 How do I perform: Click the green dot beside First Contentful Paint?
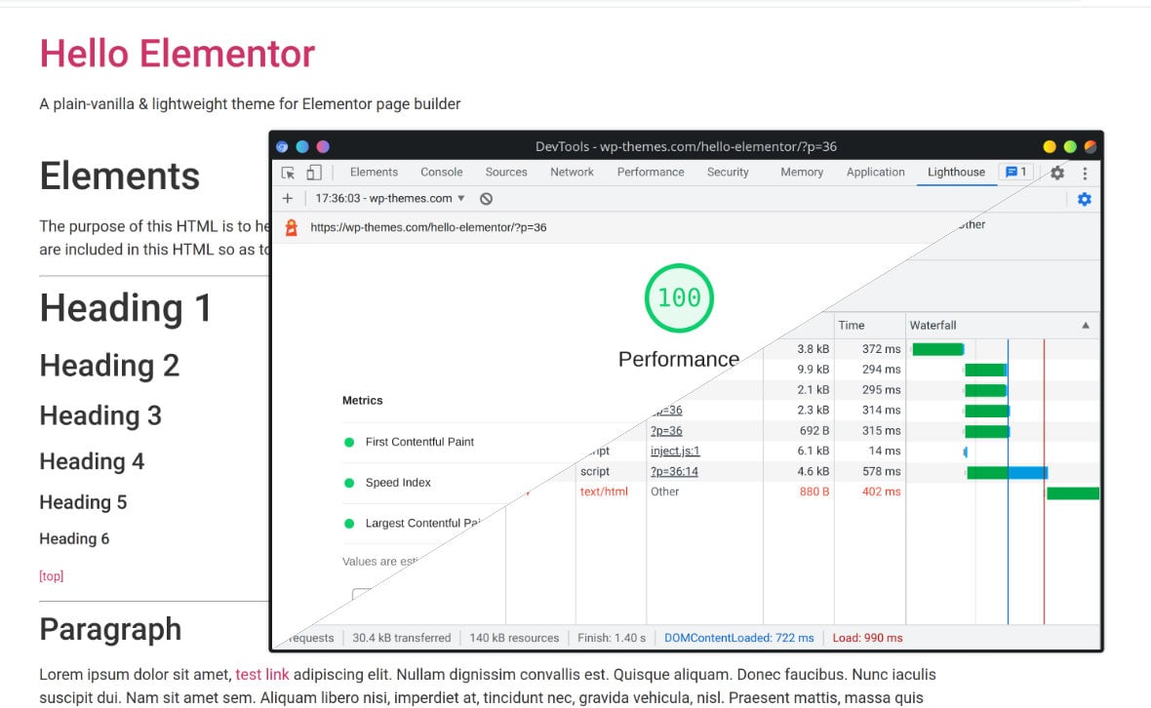[349, 443]
